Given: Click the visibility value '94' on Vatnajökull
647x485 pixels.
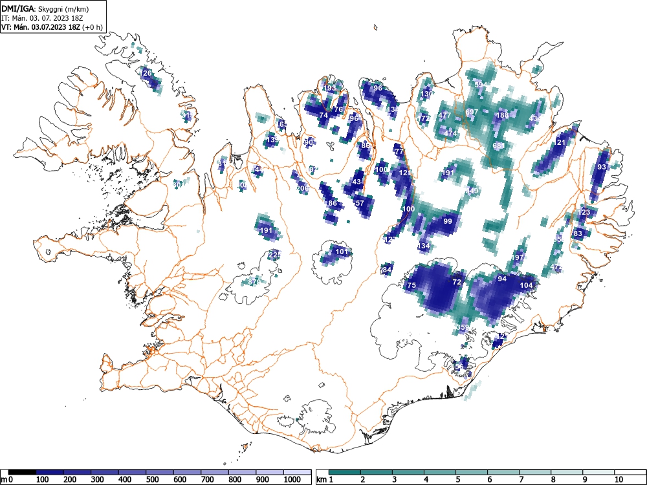Looking at the screenshot, I should pyautogui.click(x=502, y=279).
